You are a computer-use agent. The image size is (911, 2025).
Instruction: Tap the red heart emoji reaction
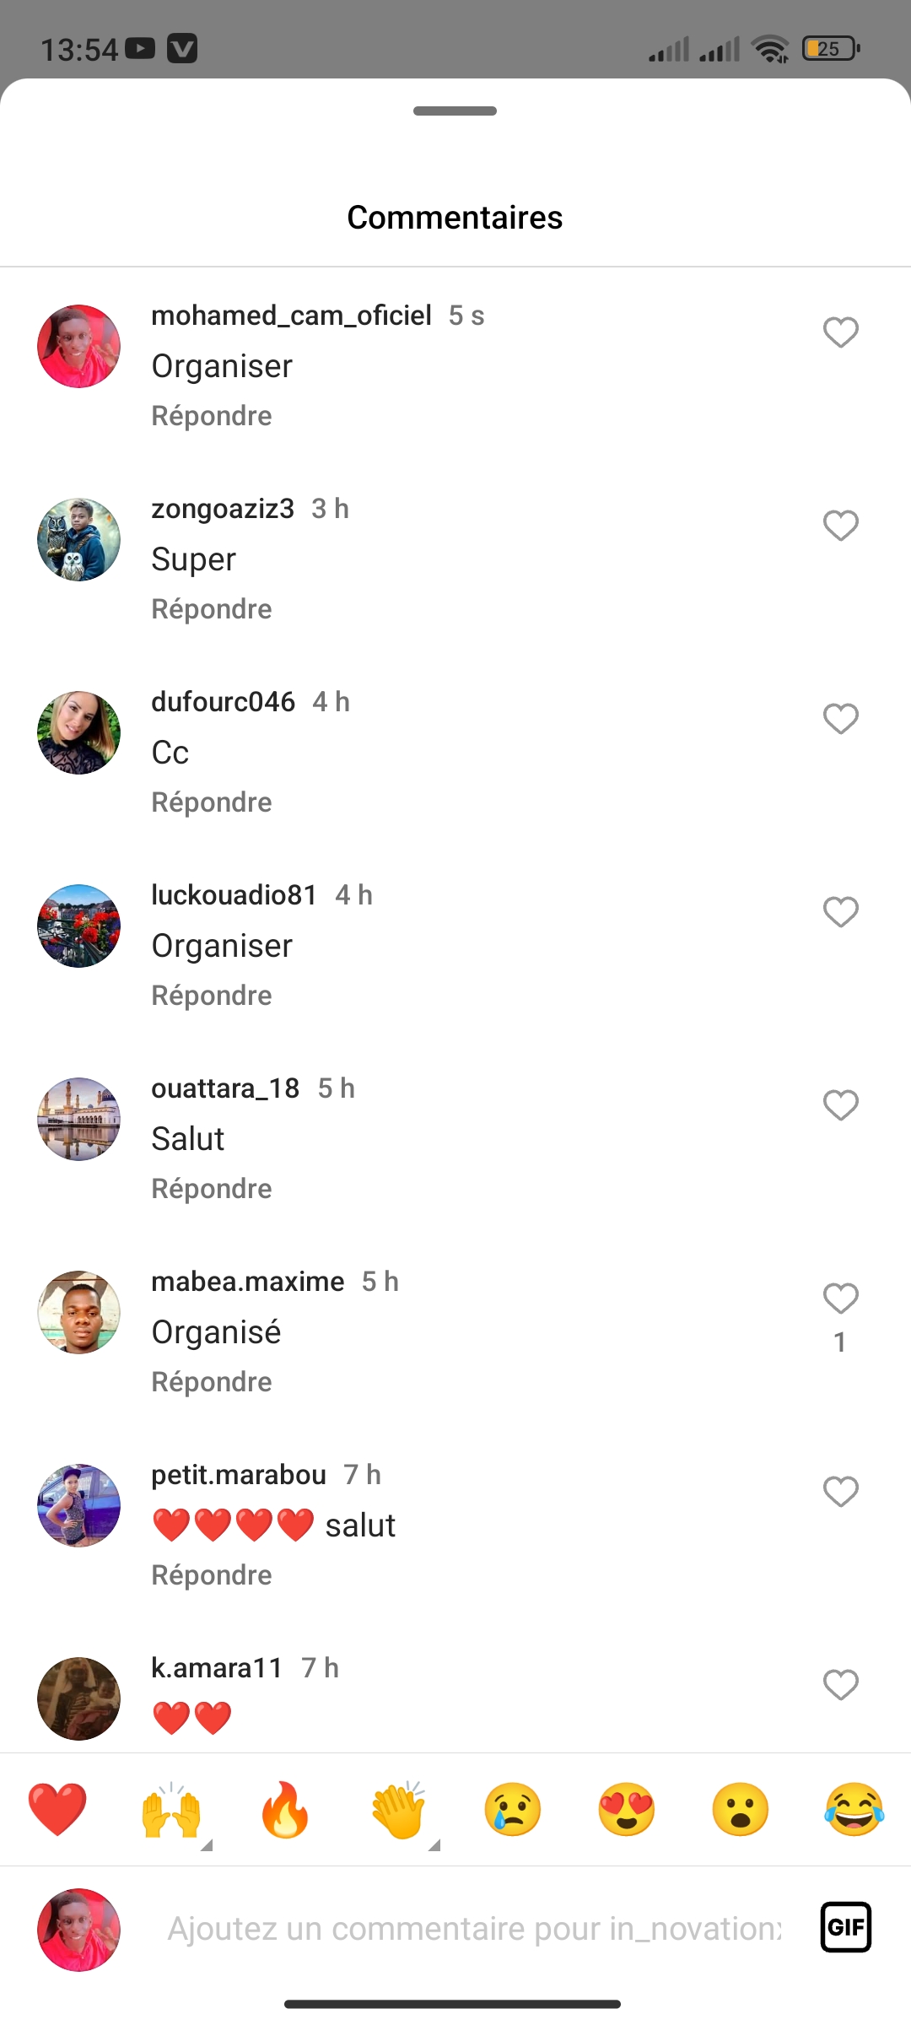click(x=57, y=1809)
